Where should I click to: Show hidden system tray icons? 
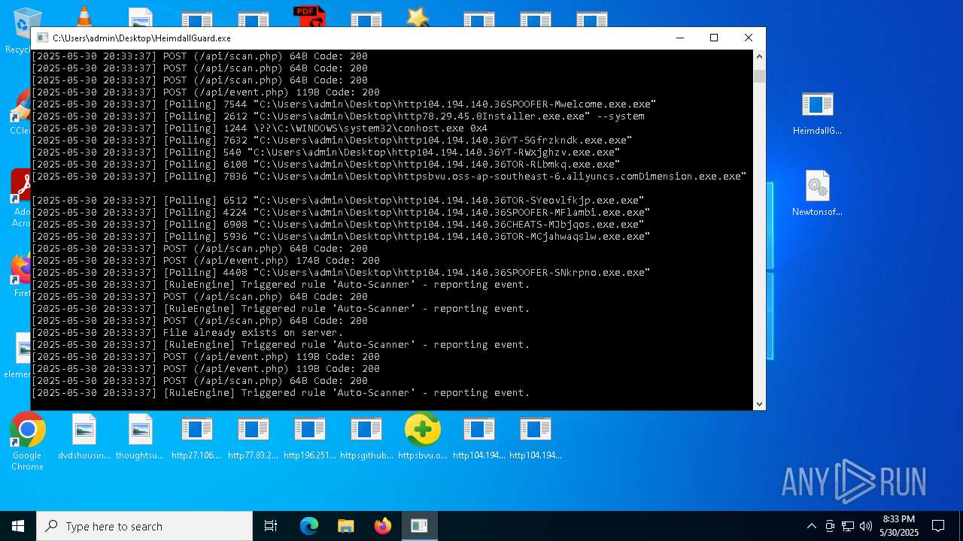pyautogui.click(x=811, y=526)
